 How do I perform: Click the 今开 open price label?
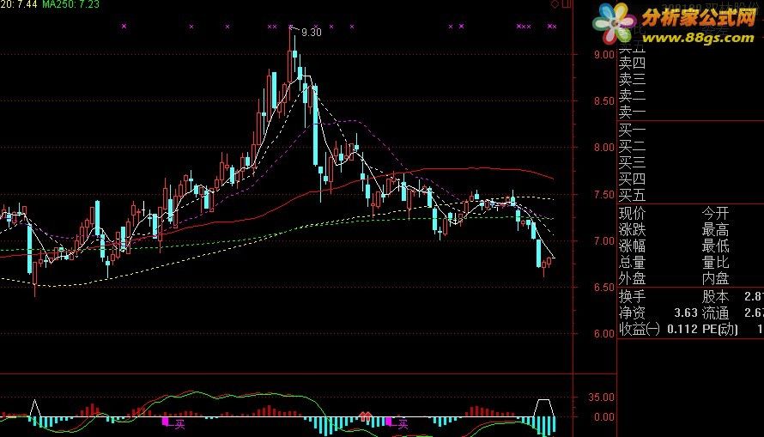(715, 214)
